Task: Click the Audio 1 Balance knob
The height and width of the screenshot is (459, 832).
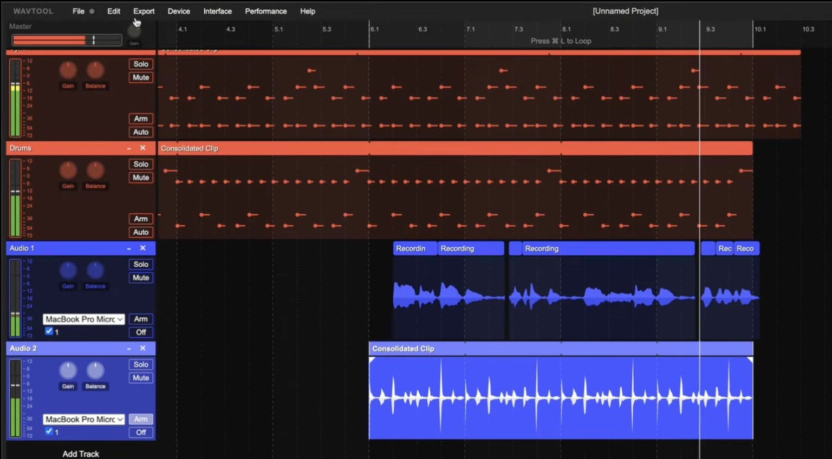Action: click(x=95, y=270)
